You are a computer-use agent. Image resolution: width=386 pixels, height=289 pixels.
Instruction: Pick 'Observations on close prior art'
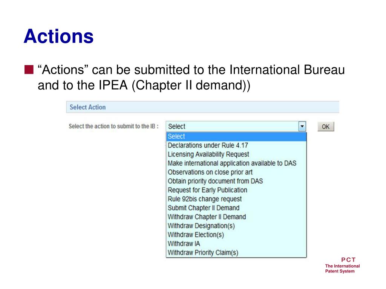236,172
